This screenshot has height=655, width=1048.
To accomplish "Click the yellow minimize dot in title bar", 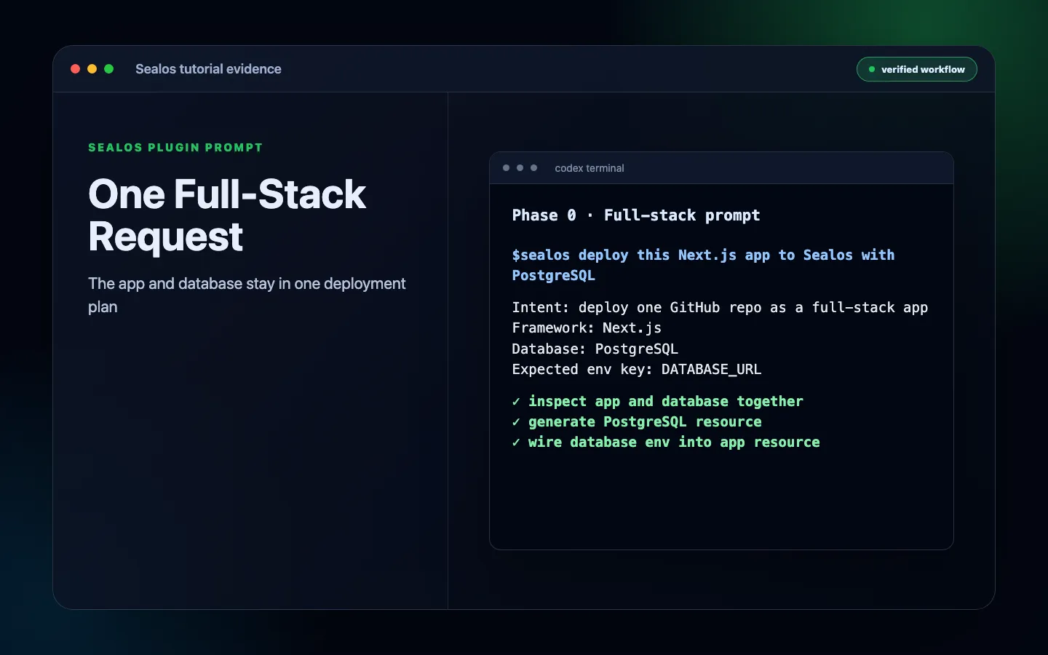I will (x=92, y=69).
